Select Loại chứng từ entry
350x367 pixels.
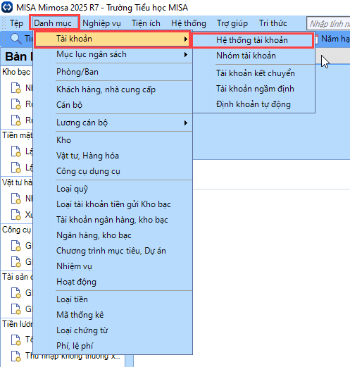coord(112,330)
